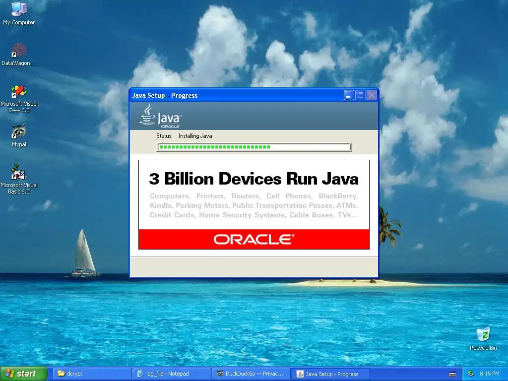The height and width of the screenshot is (381, 508).
Task: Click the 'Computers, Printers, Routers' grey line
Action: (254, 196)
